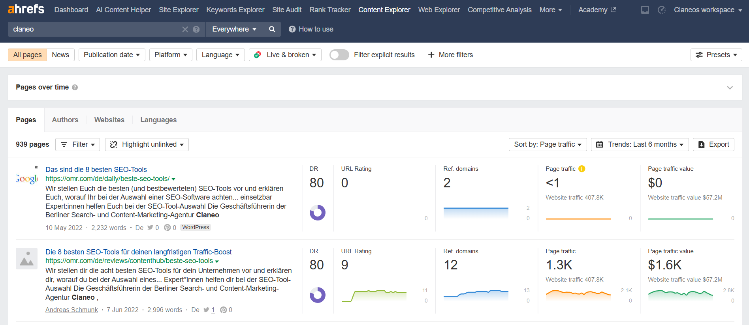Click More filters button
The width and height of the screenshot is (749, 325).
click(x=450, y=55)
